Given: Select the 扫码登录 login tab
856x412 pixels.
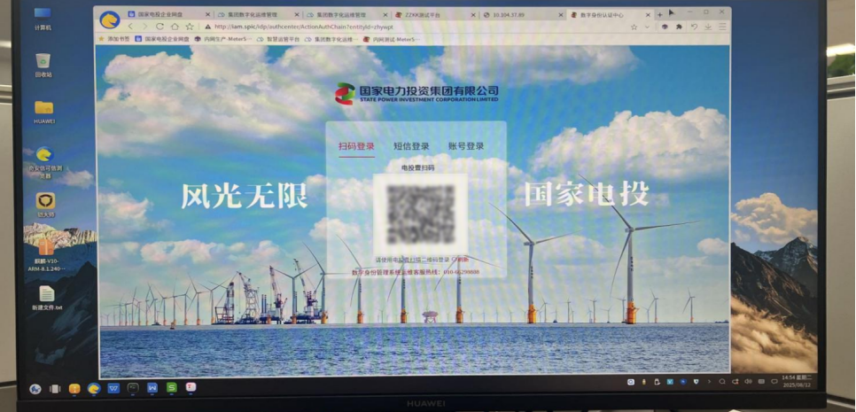Looking at the screenshot, I should coord(356,146).
